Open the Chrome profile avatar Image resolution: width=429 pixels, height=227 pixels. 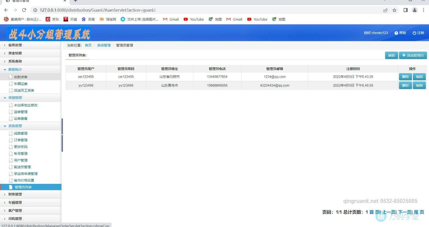[415, 10]
